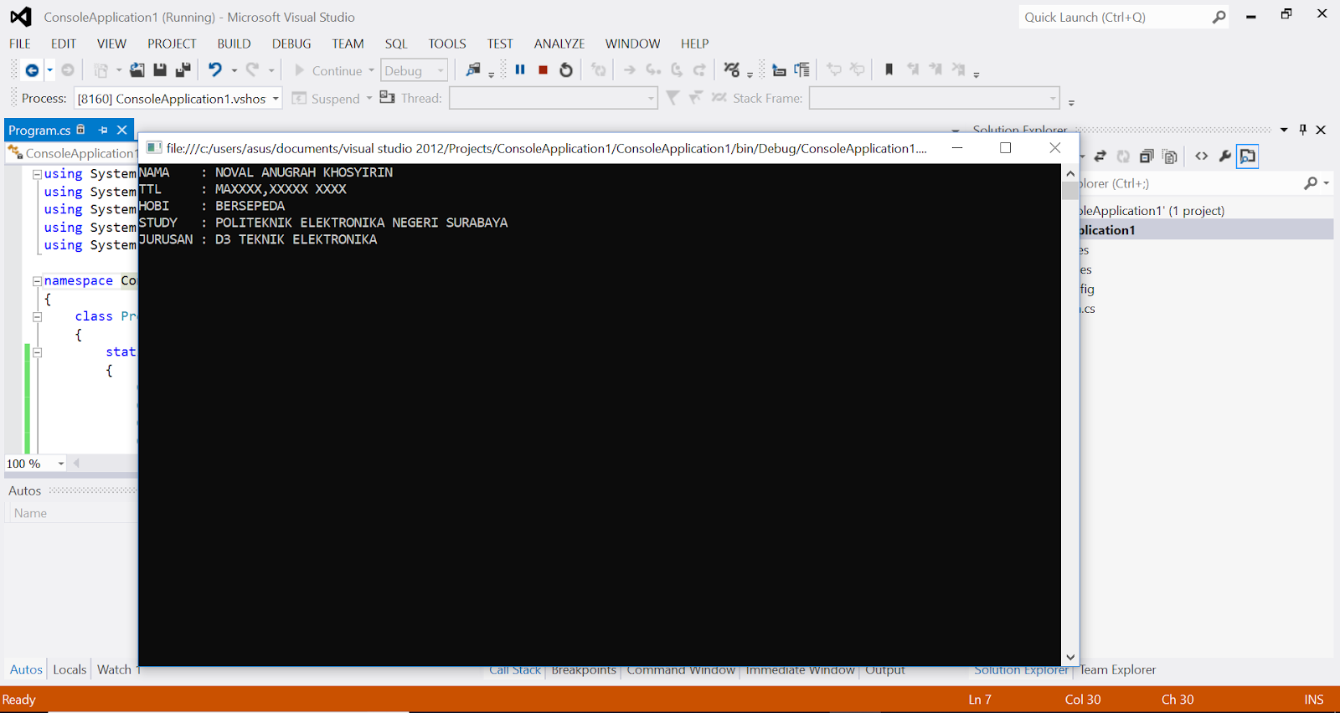Click the Attach to Process icon
Image resolution: width=1340 pixels, height=713 pixels.
click(474, 70)
